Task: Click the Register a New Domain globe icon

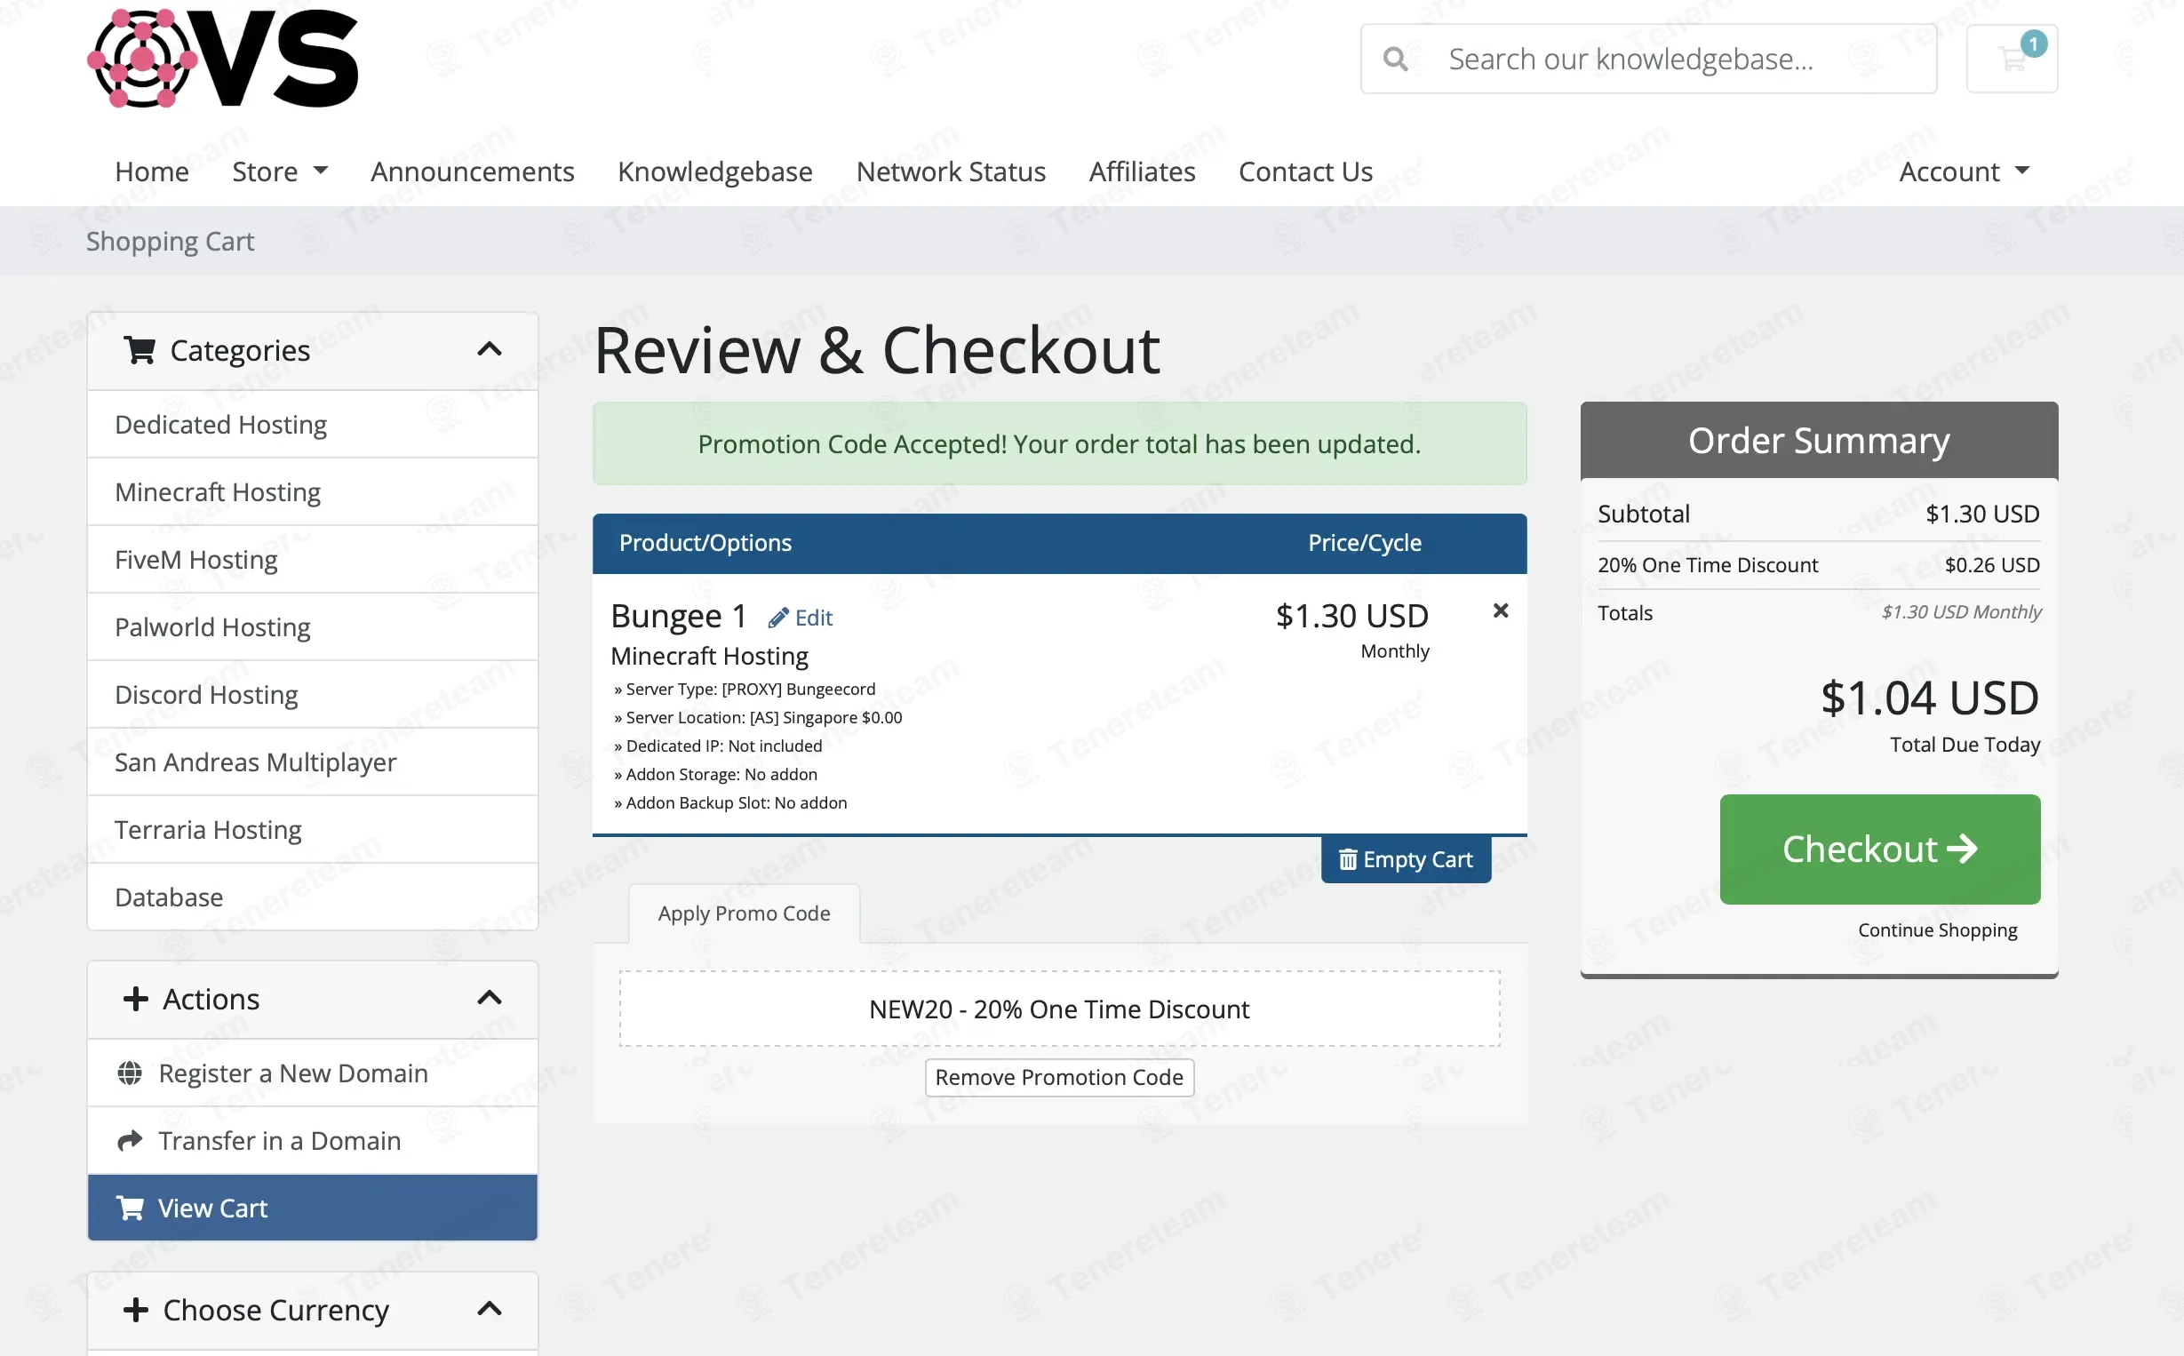Action: pos(129,1073)
